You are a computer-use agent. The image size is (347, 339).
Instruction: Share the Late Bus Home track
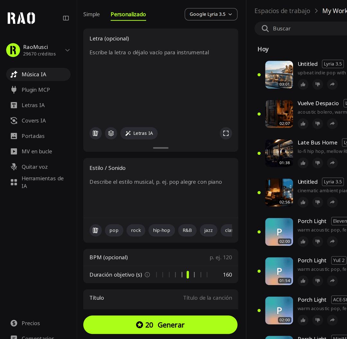[x=332, y=163]
